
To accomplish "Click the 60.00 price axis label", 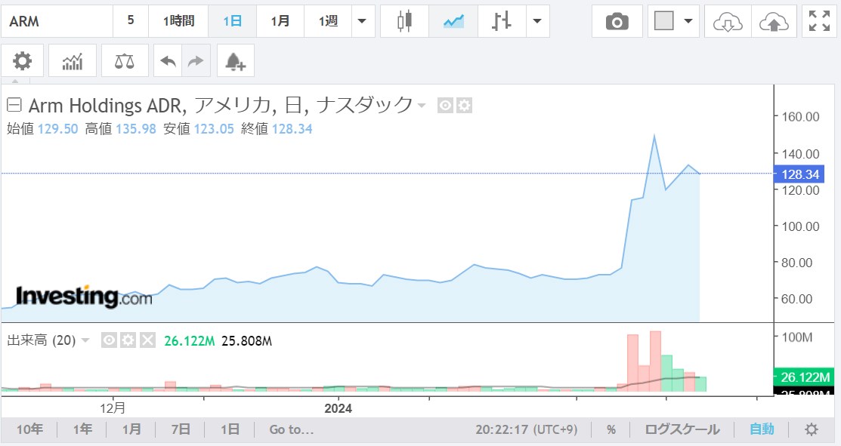I will click(796, 299).
